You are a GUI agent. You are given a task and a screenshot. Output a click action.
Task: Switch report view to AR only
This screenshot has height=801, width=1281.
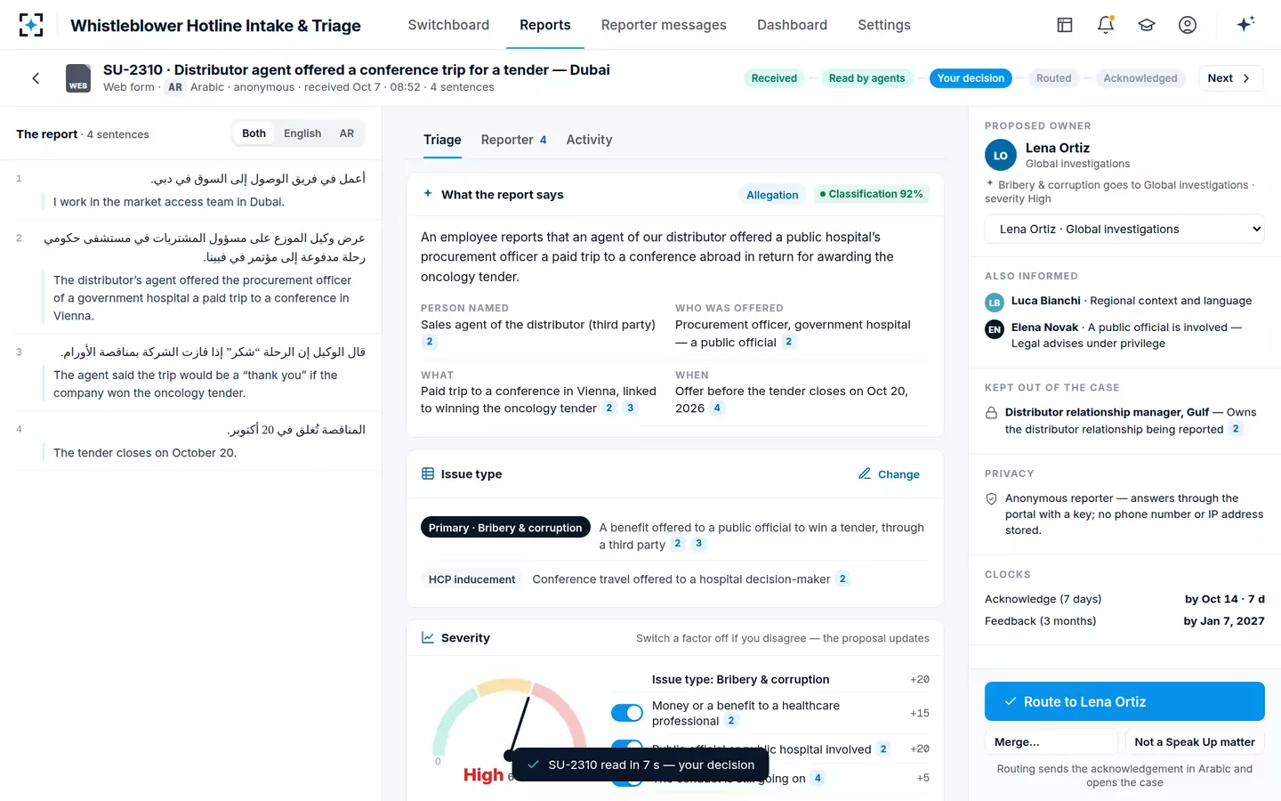(347, 133)
